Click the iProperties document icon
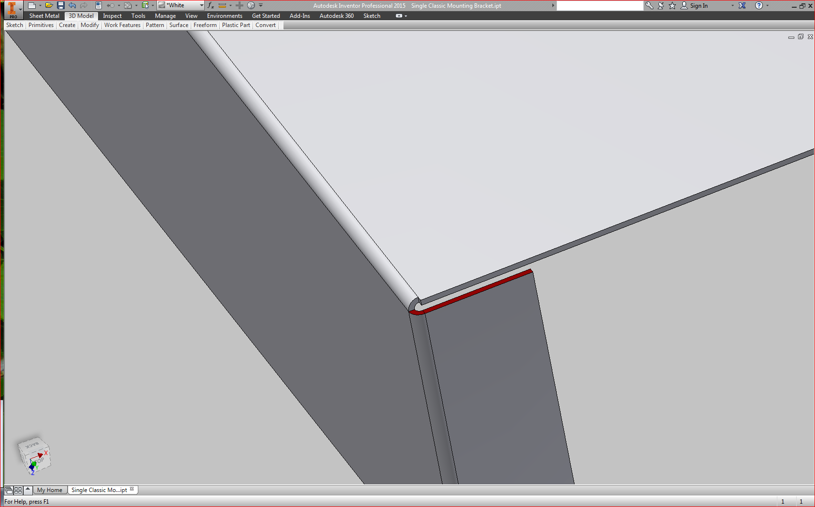 point(98,5)
